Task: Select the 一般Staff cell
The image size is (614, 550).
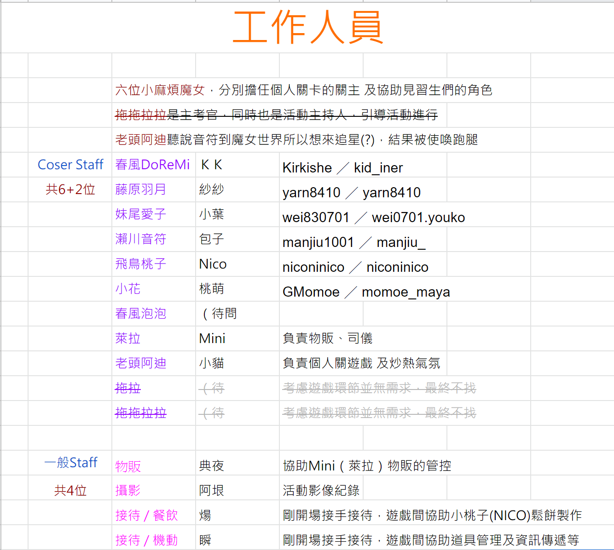Action: click(70, 463)
